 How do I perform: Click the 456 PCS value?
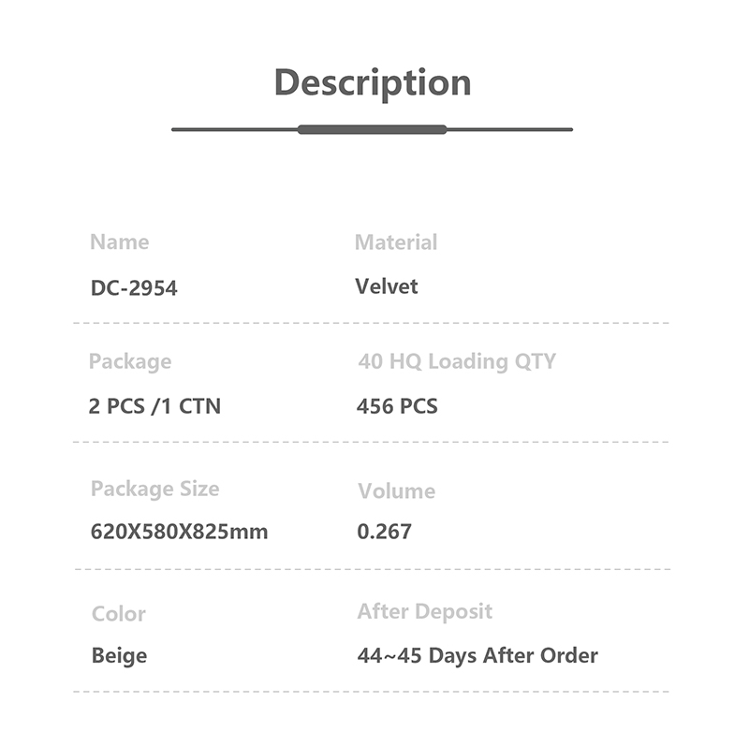pos(397,406)
